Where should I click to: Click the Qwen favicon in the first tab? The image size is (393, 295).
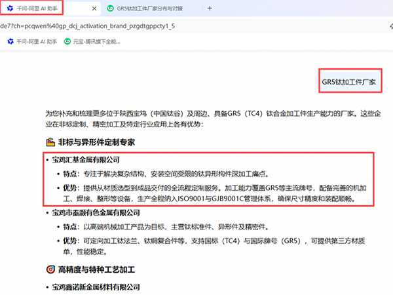click(10, 9)
